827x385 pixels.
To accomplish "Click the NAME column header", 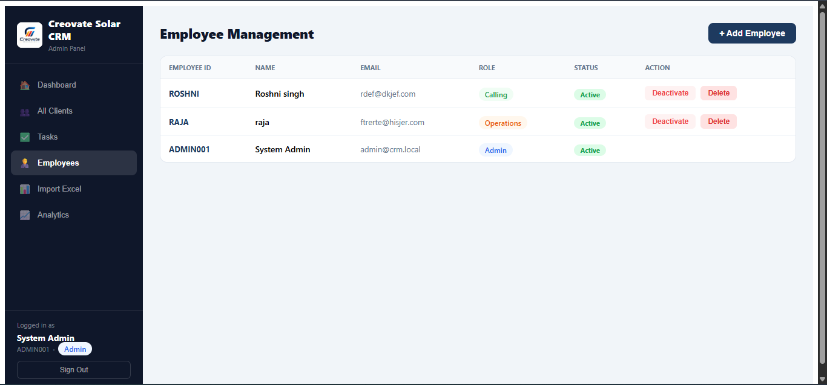I will coord(265,68).
